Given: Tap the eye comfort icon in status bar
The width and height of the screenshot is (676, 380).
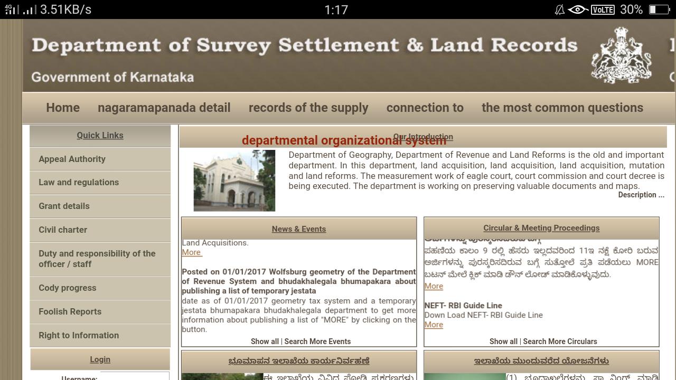Looking at the screenshot, I should (x=578, y=9).
